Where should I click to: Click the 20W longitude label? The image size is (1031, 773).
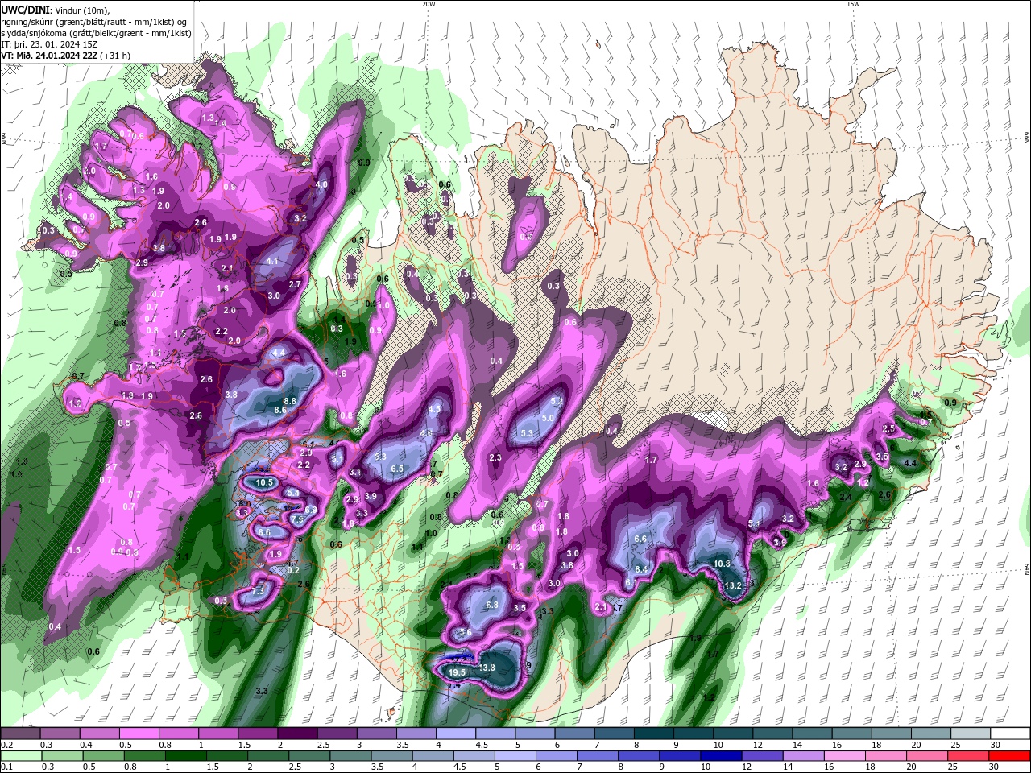pos(429,4)
